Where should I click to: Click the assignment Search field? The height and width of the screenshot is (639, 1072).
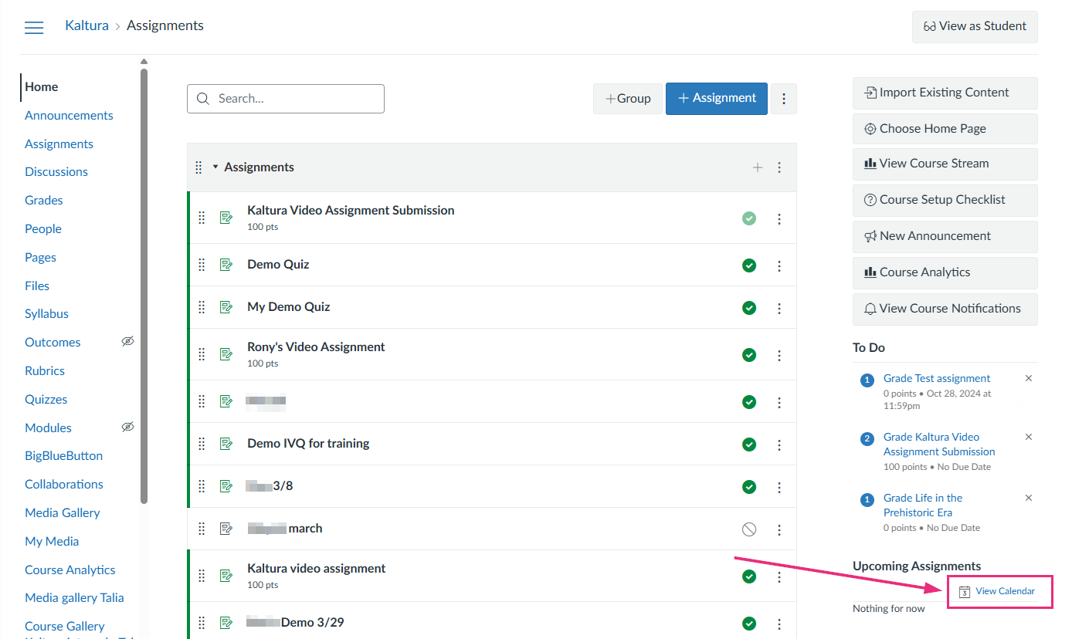point(286,99)
